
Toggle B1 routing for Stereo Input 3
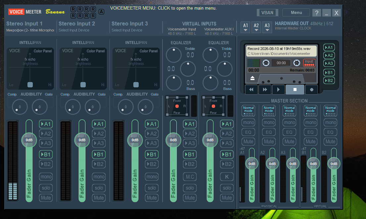coord(152,154)
